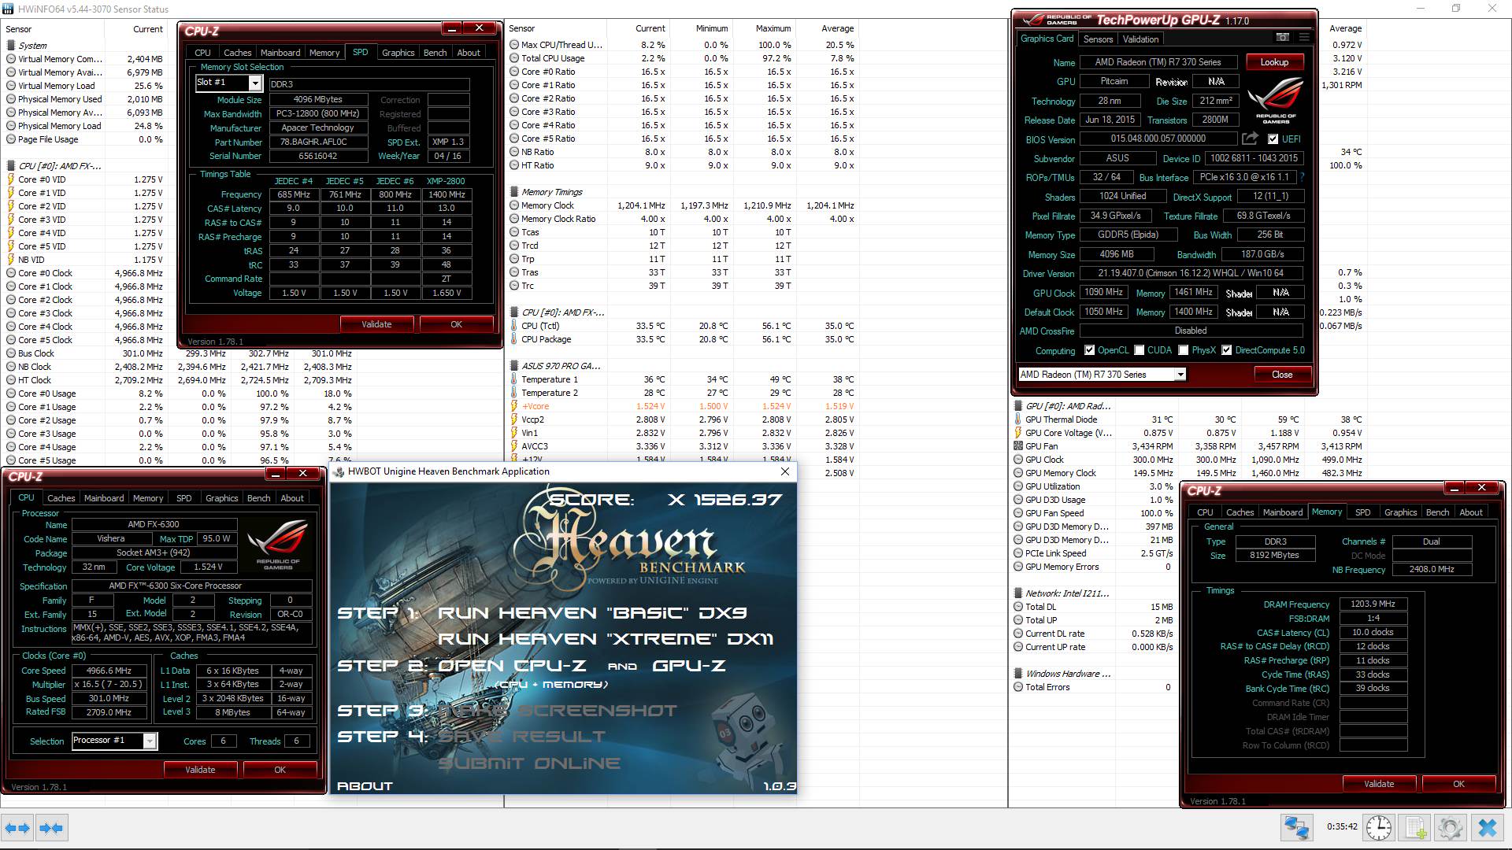1512x850 pixels.
Task: Click OK in bottom-left CPU-Z window
Action: (280, 770)
